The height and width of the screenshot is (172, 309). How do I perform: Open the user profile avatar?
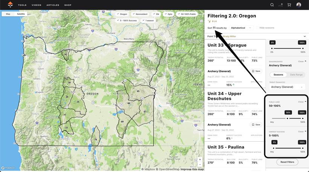point(298,5)
